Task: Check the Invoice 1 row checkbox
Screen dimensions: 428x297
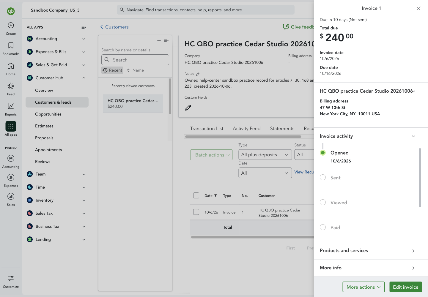Action: (x=196, y=212)
